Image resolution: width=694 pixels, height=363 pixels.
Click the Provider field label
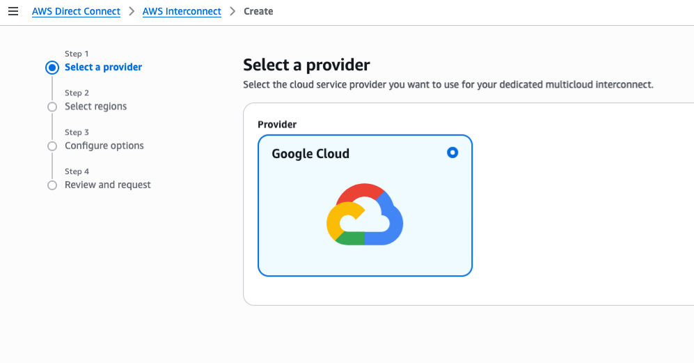click(277, 125)
